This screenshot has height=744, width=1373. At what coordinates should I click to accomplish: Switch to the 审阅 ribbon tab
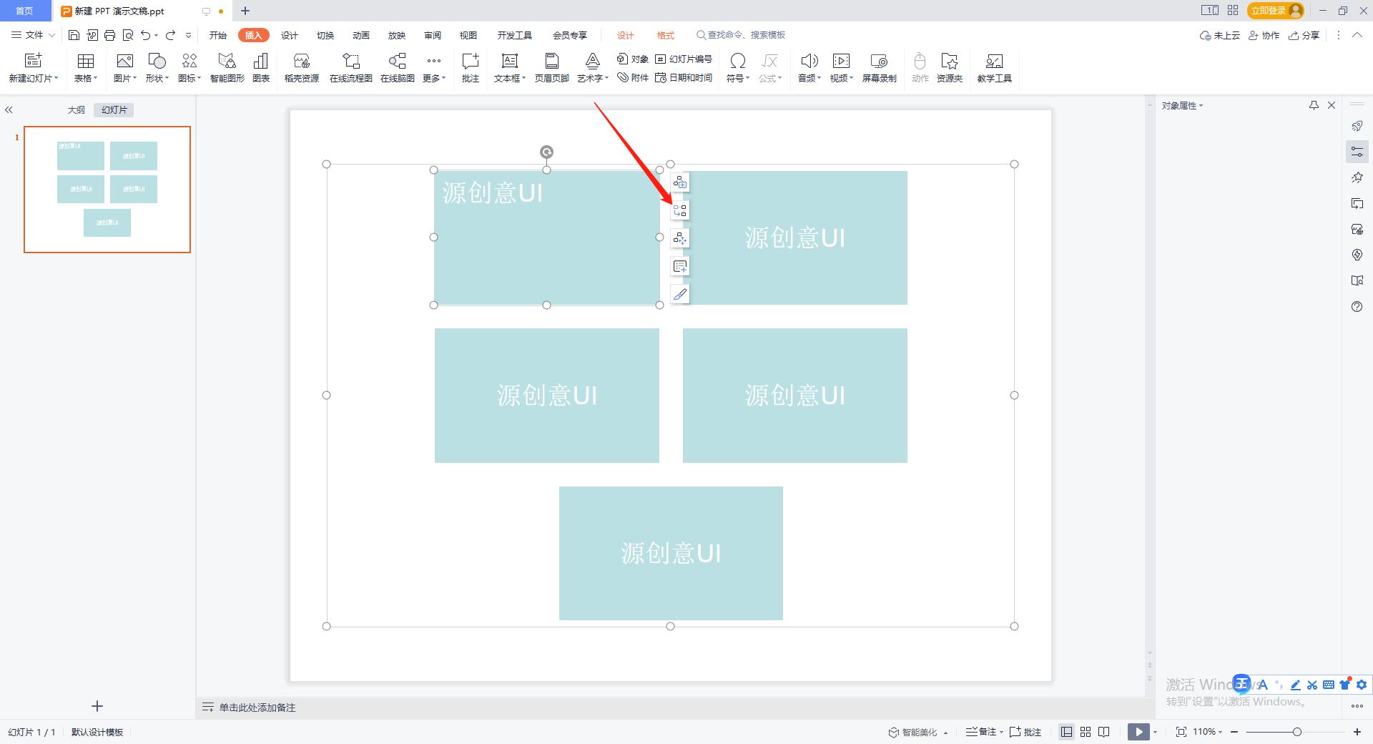pyautogui.click(x=432, y=34)
